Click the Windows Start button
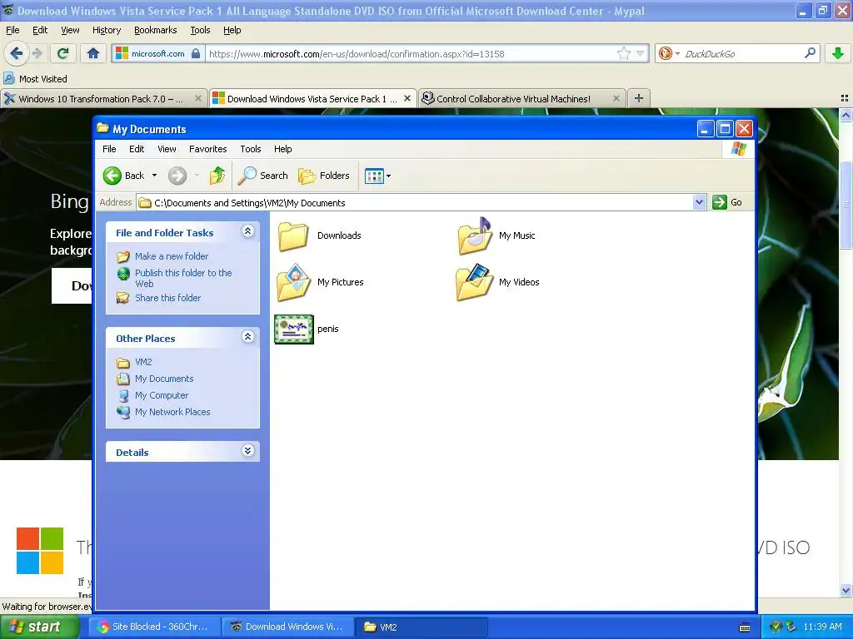Screen dimensions: 853x639 pos(38,627)
